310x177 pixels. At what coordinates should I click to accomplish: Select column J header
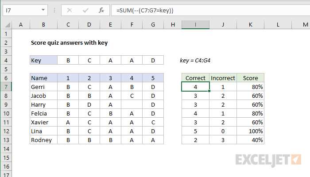pyautogui.click(x=223, y=25)
